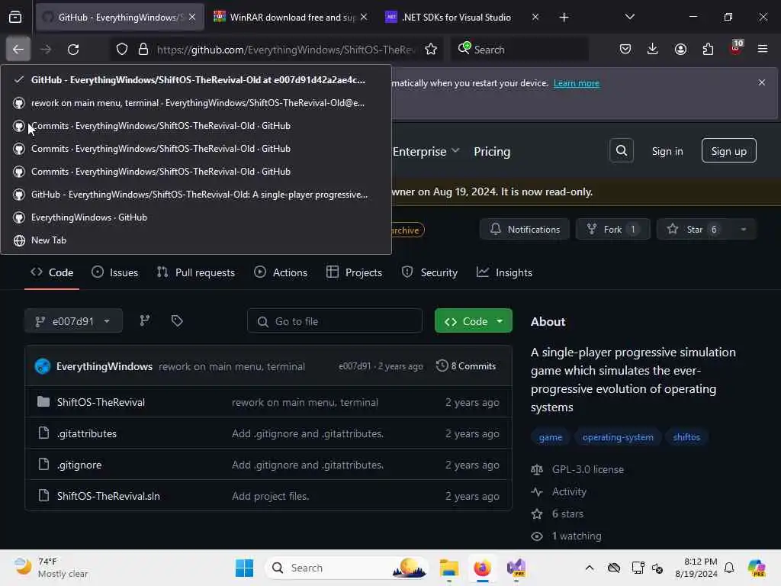Click the 'operating-system' topic tag

618,437
